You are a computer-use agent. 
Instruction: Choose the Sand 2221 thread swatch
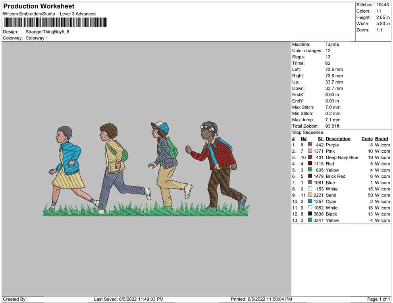point(310,195)
